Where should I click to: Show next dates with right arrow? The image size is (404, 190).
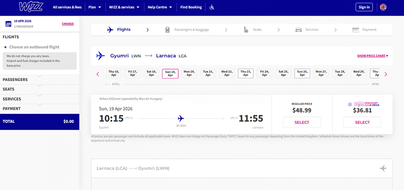[385, 74]
